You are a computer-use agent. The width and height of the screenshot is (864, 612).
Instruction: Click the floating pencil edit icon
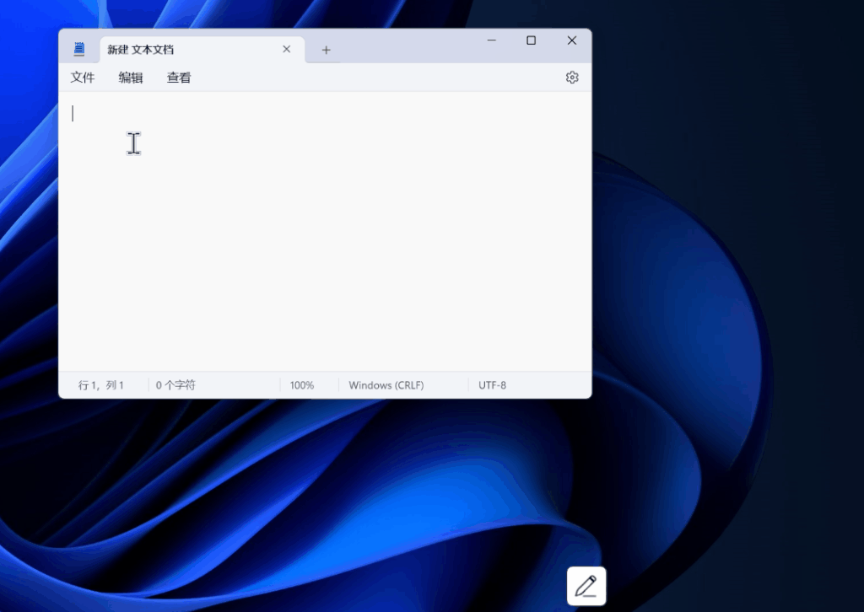586,585
